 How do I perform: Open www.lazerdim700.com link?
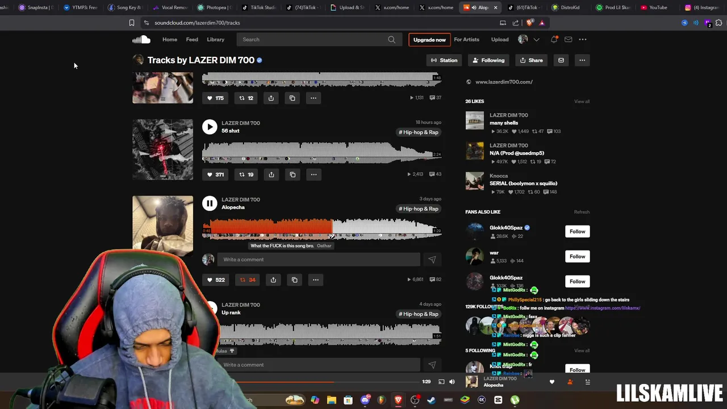504,82
